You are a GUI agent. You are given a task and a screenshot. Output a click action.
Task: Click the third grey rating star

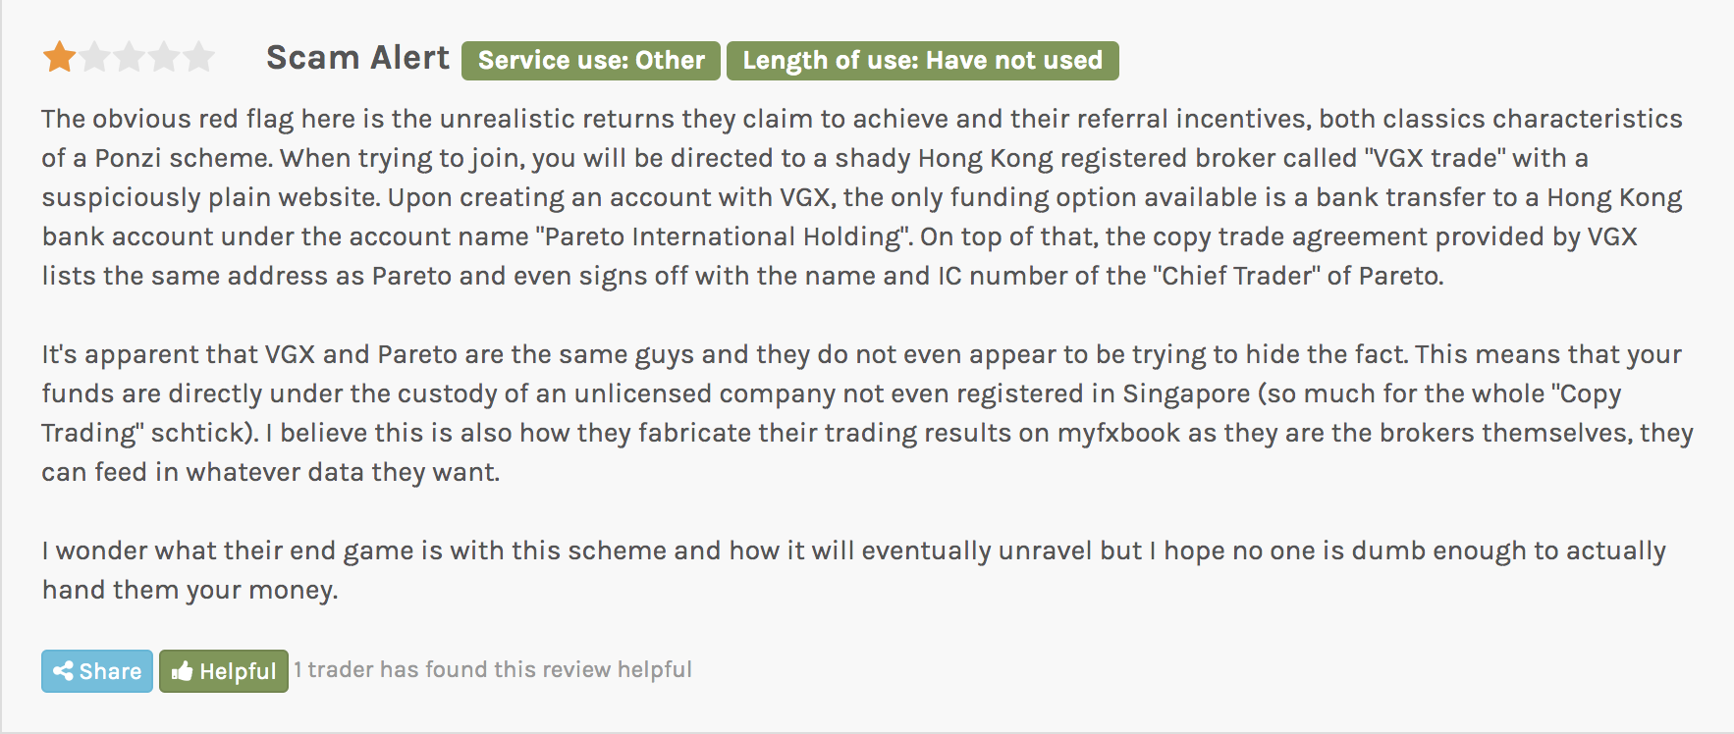click(x=130, y=57)
